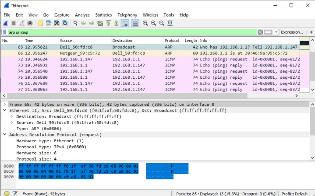Open the Wireless menu
The image size is (315, 196).
coord(150,15)
